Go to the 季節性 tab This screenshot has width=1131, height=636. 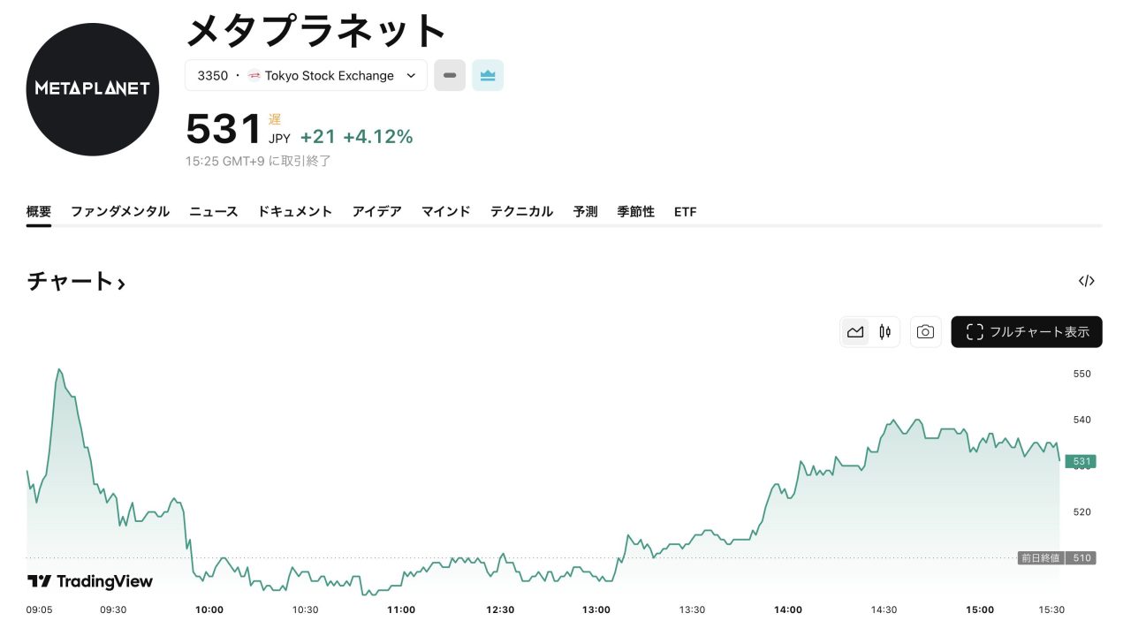(635, 212)
